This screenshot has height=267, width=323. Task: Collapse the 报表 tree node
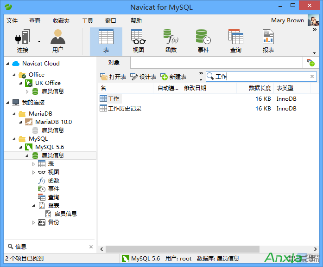[x=33, y=206]
